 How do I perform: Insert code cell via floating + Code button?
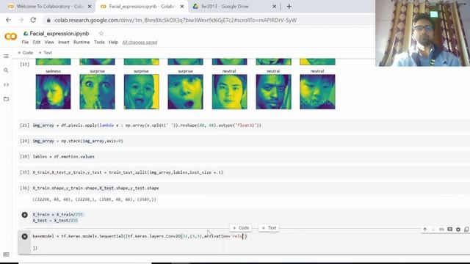[x=241, y=228]
